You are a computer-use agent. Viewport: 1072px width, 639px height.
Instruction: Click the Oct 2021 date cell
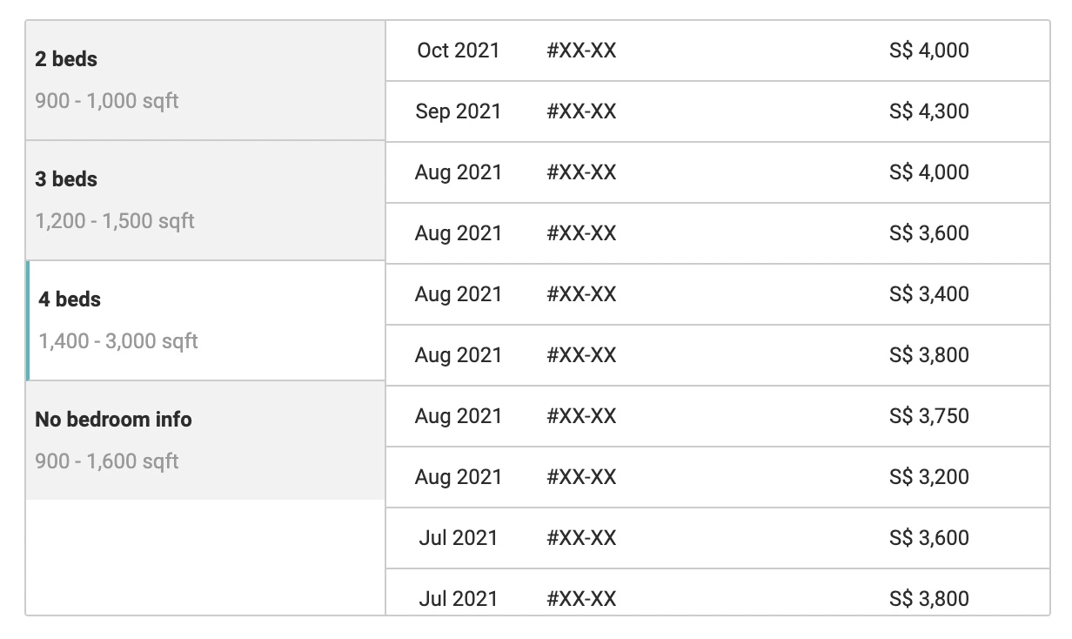(458, 50)
